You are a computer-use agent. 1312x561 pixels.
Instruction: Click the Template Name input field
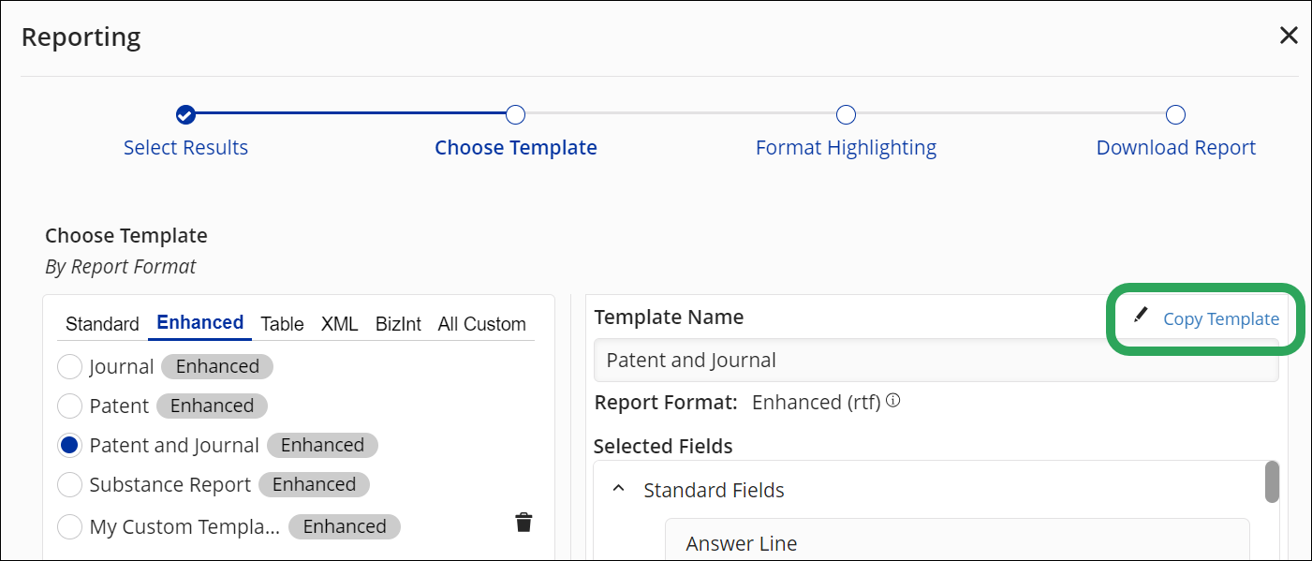pyautogui.click(x=936, y=361)
